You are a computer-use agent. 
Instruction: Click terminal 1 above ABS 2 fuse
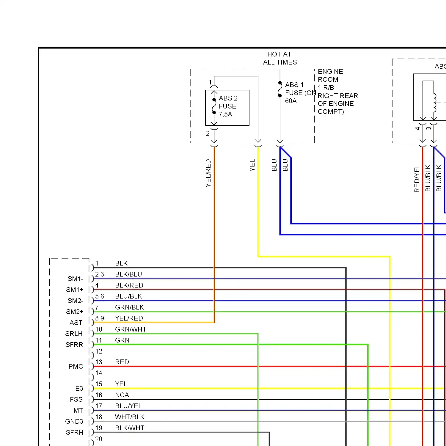tap(210, 82)
